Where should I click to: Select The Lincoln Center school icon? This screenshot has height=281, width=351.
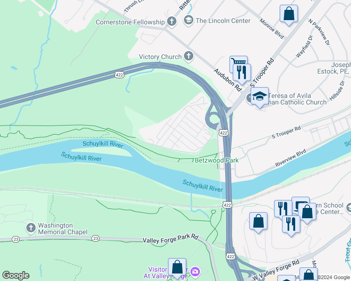tap(189, 21)
